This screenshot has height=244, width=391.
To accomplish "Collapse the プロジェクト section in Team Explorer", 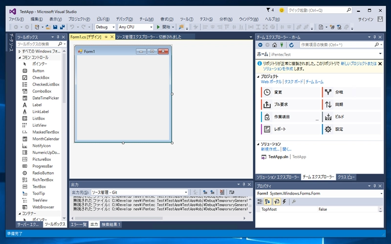I will (x=258, y=77).
